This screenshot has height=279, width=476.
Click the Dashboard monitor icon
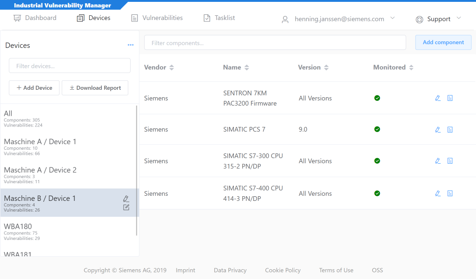(x=17, y=18)
